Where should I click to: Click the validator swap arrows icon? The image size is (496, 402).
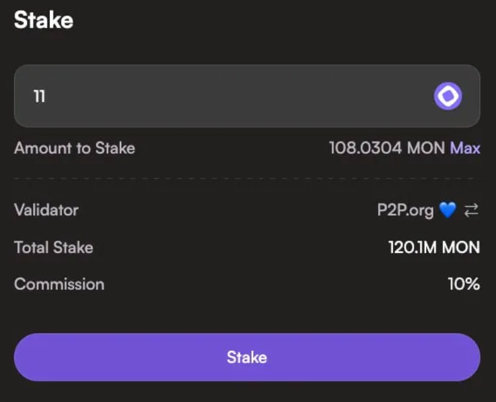(471, 210)
